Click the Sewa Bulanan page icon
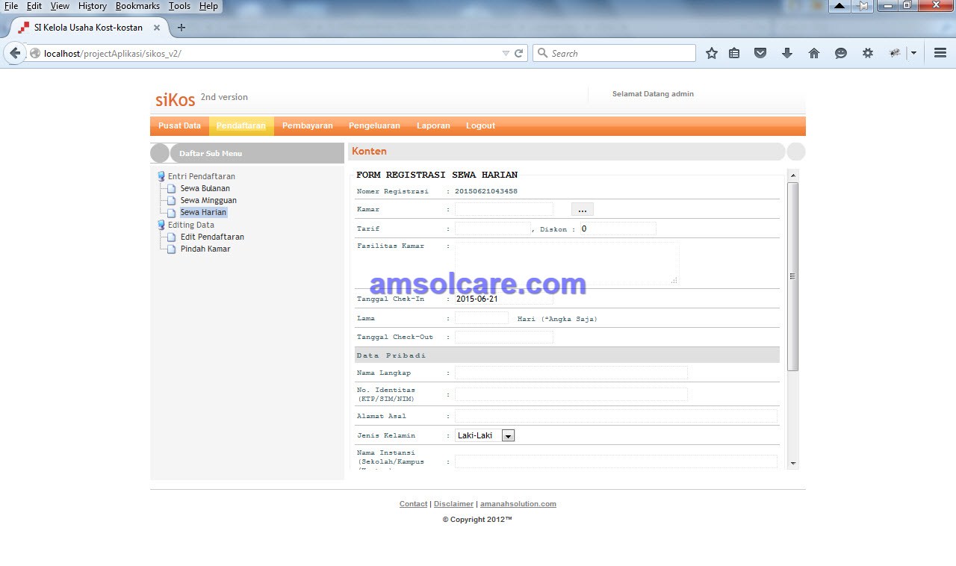 click(172, 189)
